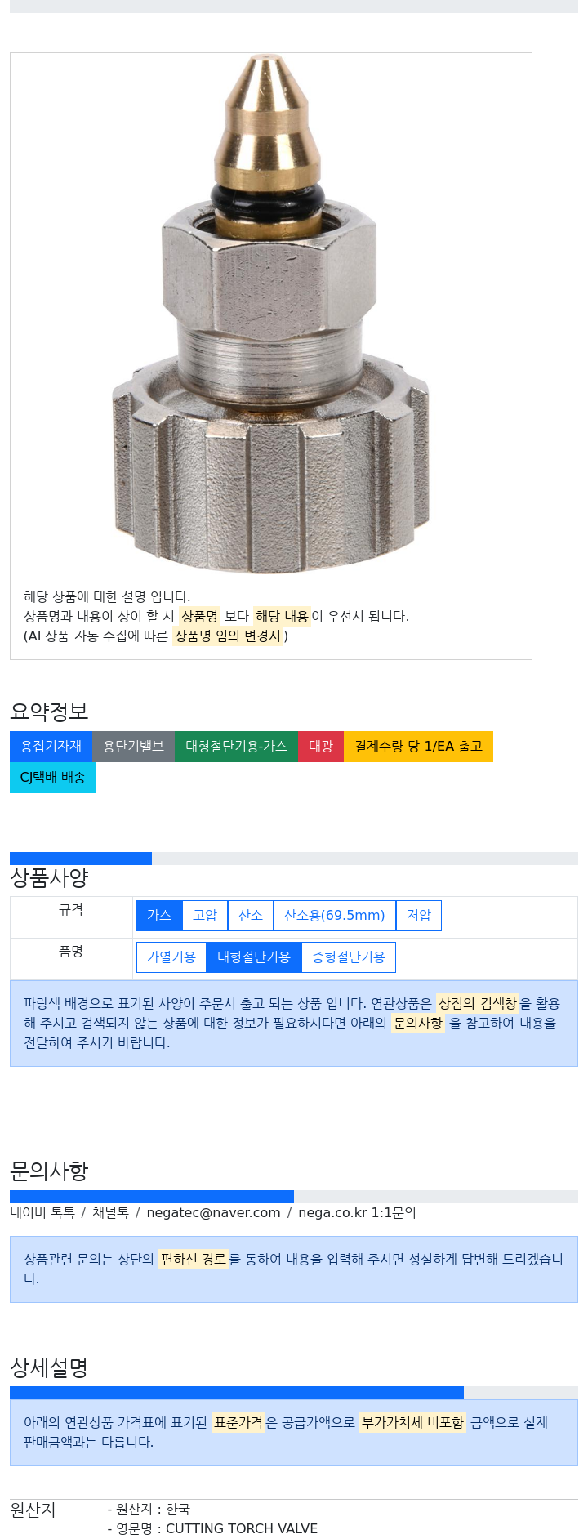Click the yellow 결제수량 당 1/EA 출고 tag
Viewport: 588px width, 1539px height.
pos(418,747)
